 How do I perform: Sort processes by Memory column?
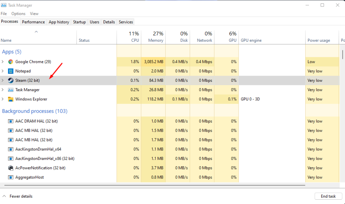pos(153,37)
